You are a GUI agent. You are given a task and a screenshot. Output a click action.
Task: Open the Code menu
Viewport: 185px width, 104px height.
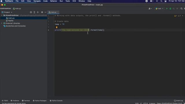coord(45,1)
